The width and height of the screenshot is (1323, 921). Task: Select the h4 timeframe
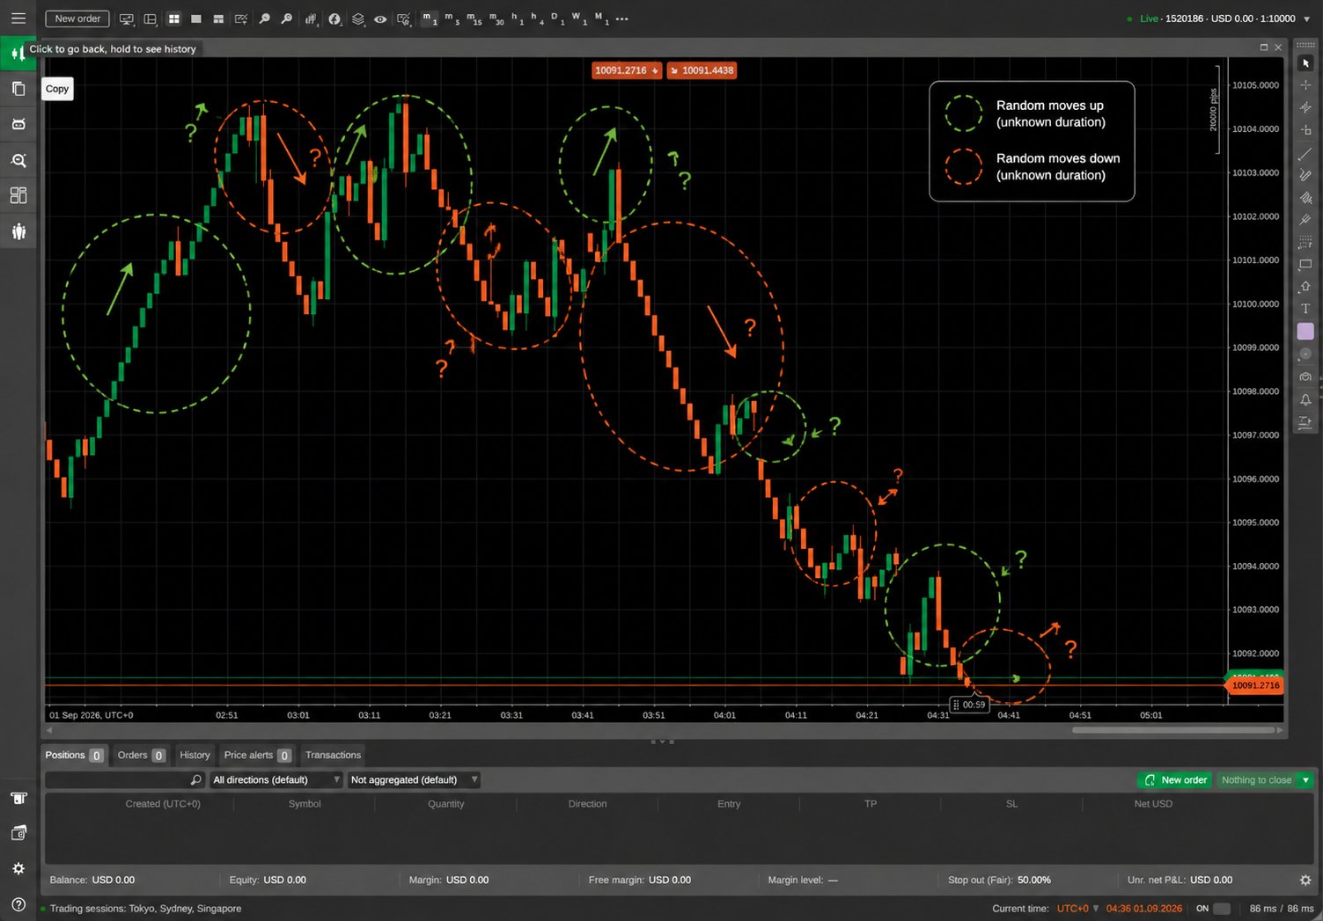click(537, 18)
